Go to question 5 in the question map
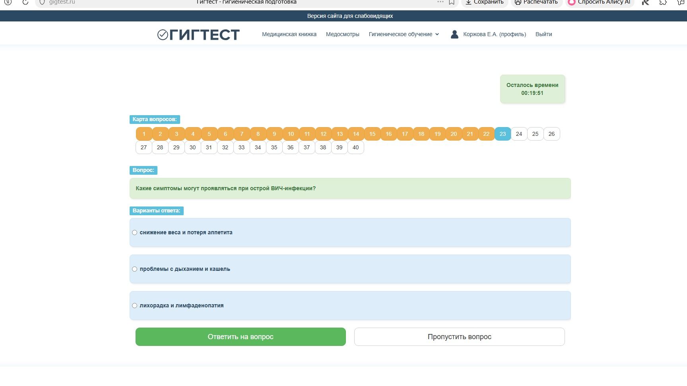687x386 pixels. 209,134
